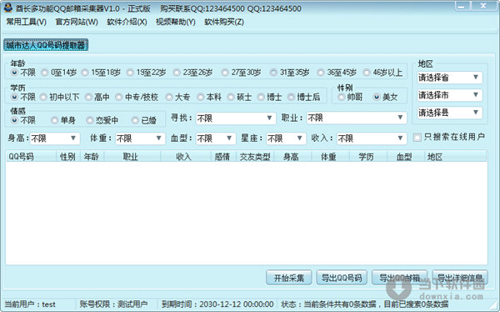Select relationship 已婚 option
Viewport: 500px width, 312px height.
[144, 120]
